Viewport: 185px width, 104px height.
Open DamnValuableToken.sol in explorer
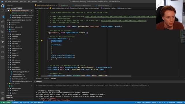click(x=19, y=79)
